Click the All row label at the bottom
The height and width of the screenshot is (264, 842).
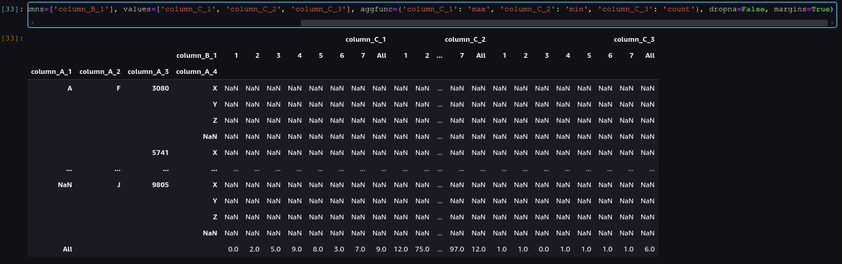[x=67, y=249]
